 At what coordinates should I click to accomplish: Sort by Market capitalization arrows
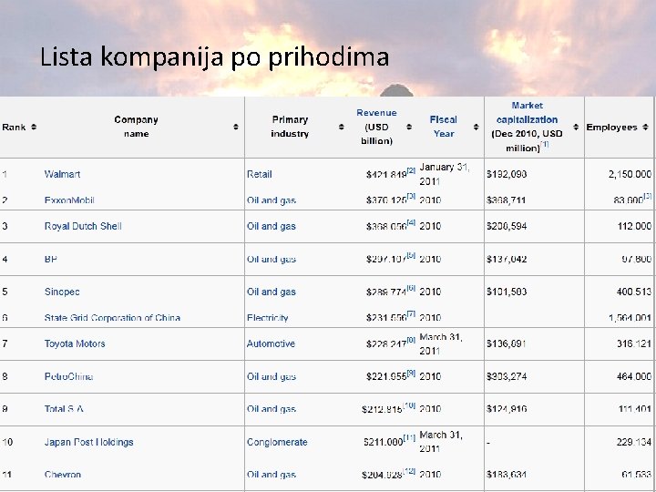(x=576, y=127)
